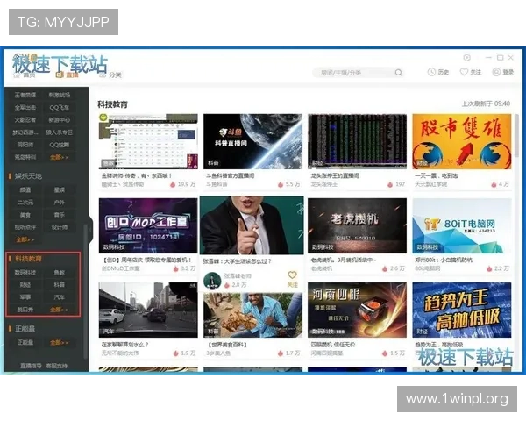Open the 世界美食百科 stream thumbnail

(x=252, y=315)
